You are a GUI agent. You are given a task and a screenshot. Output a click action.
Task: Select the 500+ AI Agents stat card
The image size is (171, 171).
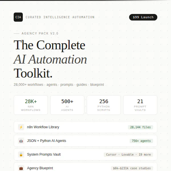67,105
